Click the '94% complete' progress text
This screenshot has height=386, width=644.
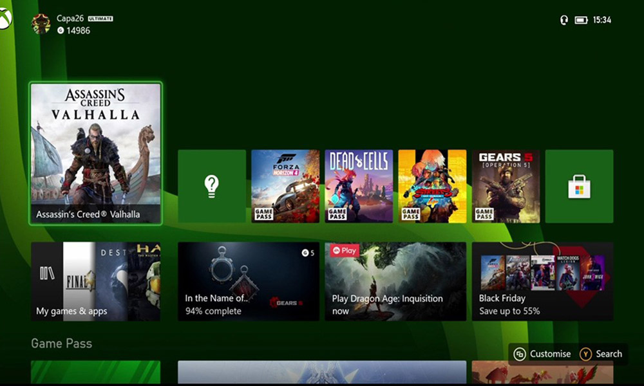tap(213, 311)
